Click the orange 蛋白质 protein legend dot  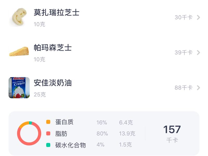(x=48, y=121)
